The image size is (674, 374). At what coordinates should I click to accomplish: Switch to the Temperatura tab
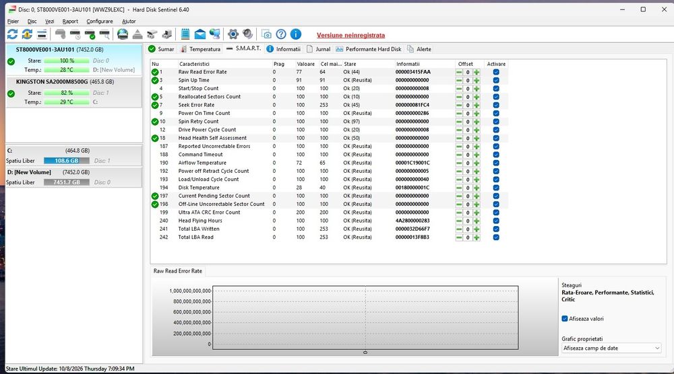[200, 49]
